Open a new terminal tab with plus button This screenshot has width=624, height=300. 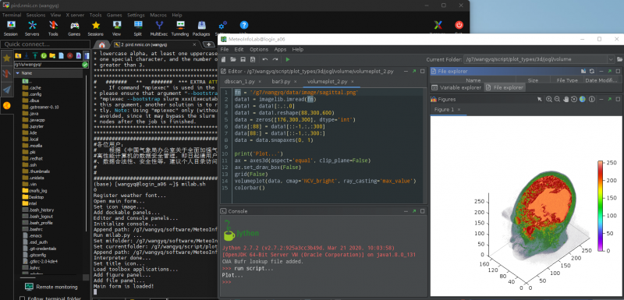pos(208,44)
